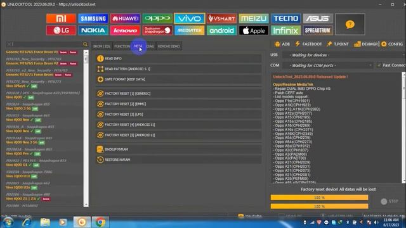Expand the USB waiting for devices dropdown
Image resolution: width=406 pixels, height=228 pixels.
[x=344, y=55]
